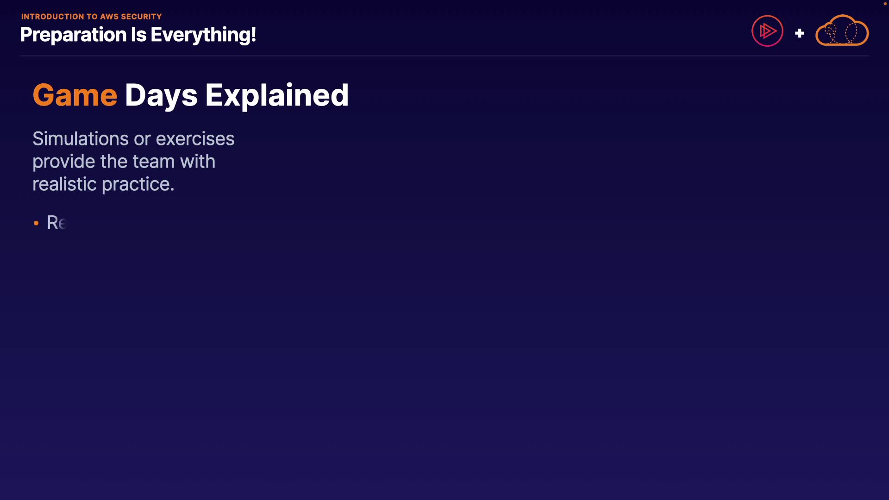889x500 pixels.
Task: Click the orange bullet point marker
Action: pyautogui.click(x=36, y=223)
